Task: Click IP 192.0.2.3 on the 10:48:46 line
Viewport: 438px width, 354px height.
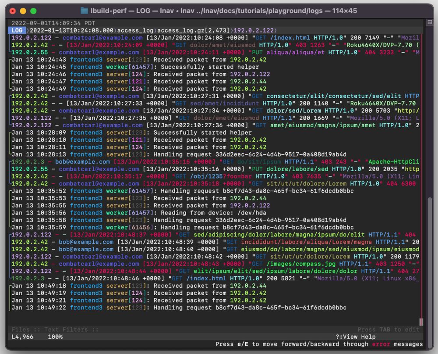Action: click(28, 278)
